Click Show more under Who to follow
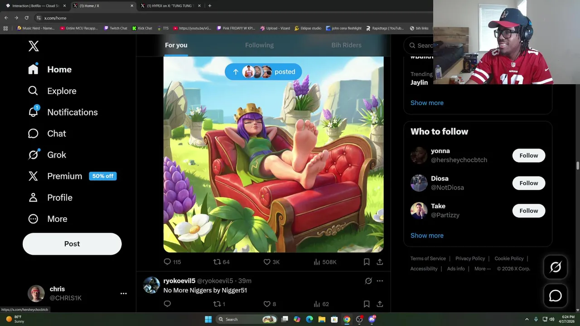Image resolution: width=580 pixels, height=326 pixels. [x=427, y=235]
